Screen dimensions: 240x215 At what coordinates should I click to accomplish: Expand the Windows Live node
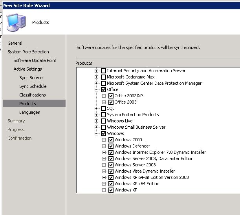click(x=96, y=121)
